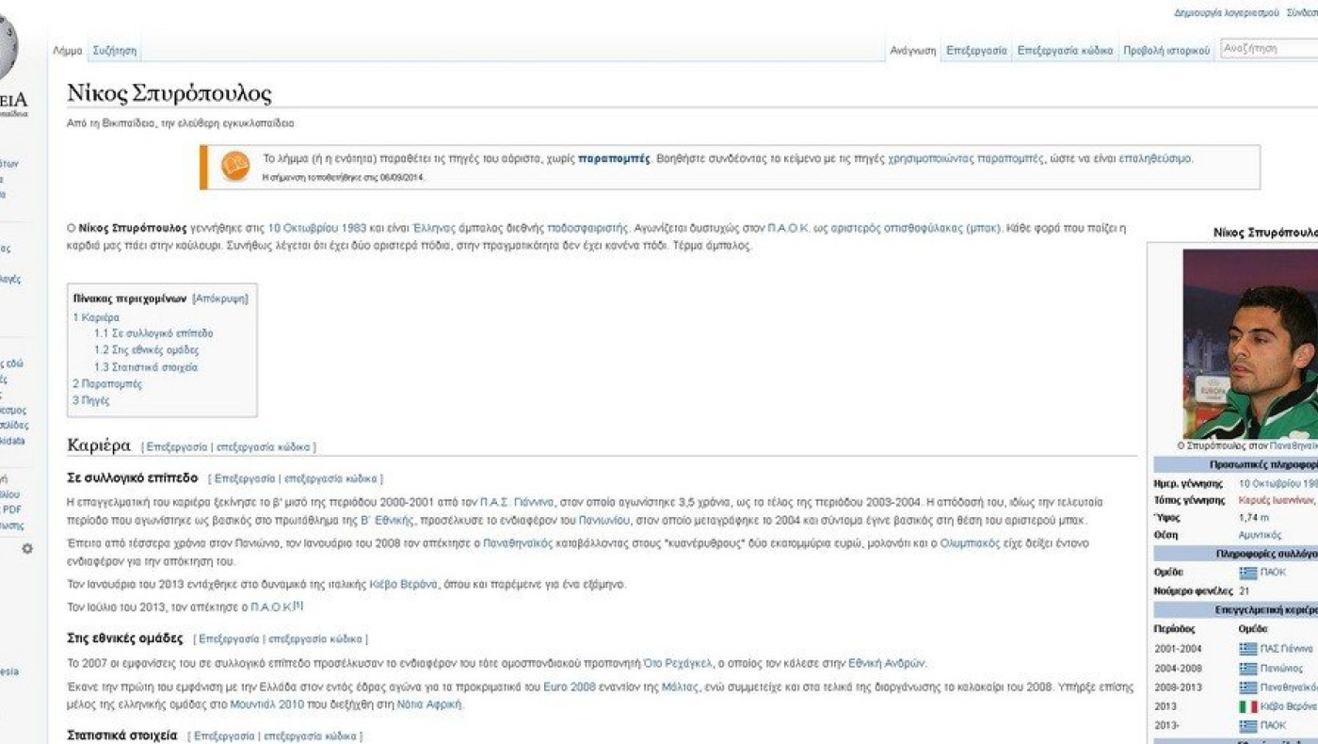
Task: Click the gear icon in left sidebar
Action: 27,548
